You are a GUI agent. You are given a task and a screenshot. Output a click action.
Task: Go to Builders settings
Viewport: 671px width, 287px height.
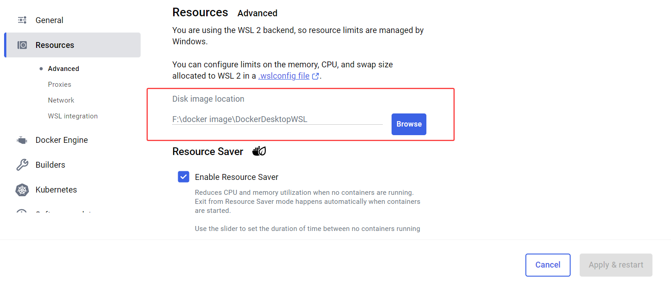(x=50, y=165)
